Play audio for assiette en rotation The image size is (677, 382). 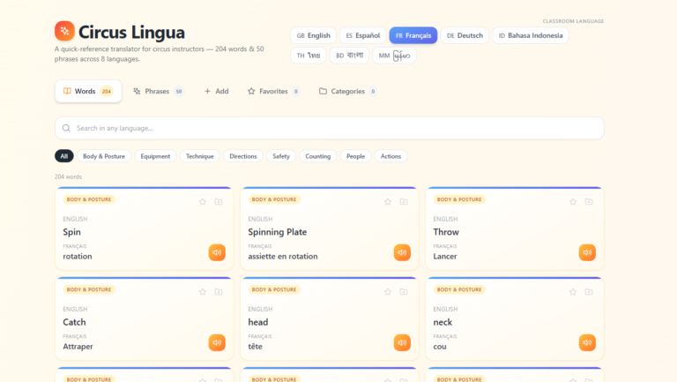(x=402, y=252)
